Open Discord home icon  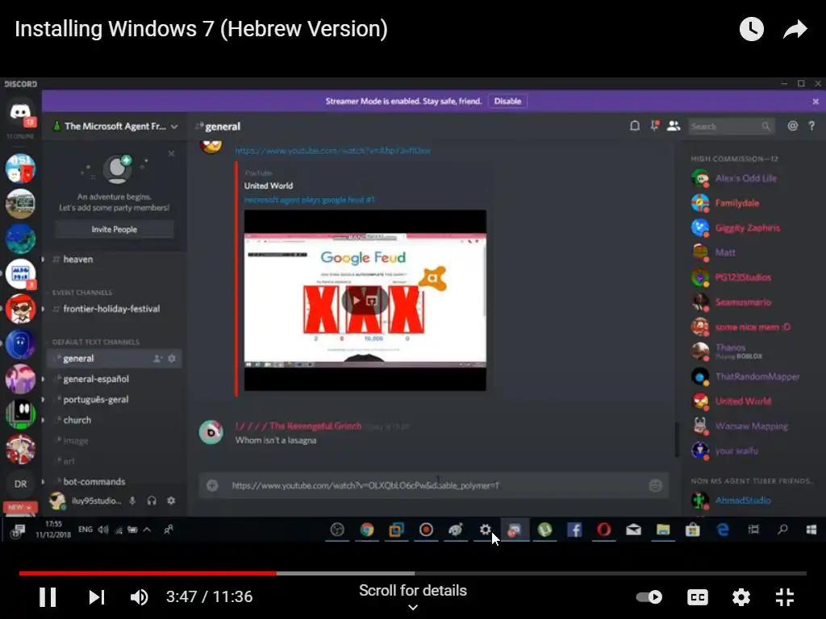click(x=20, y=112)
